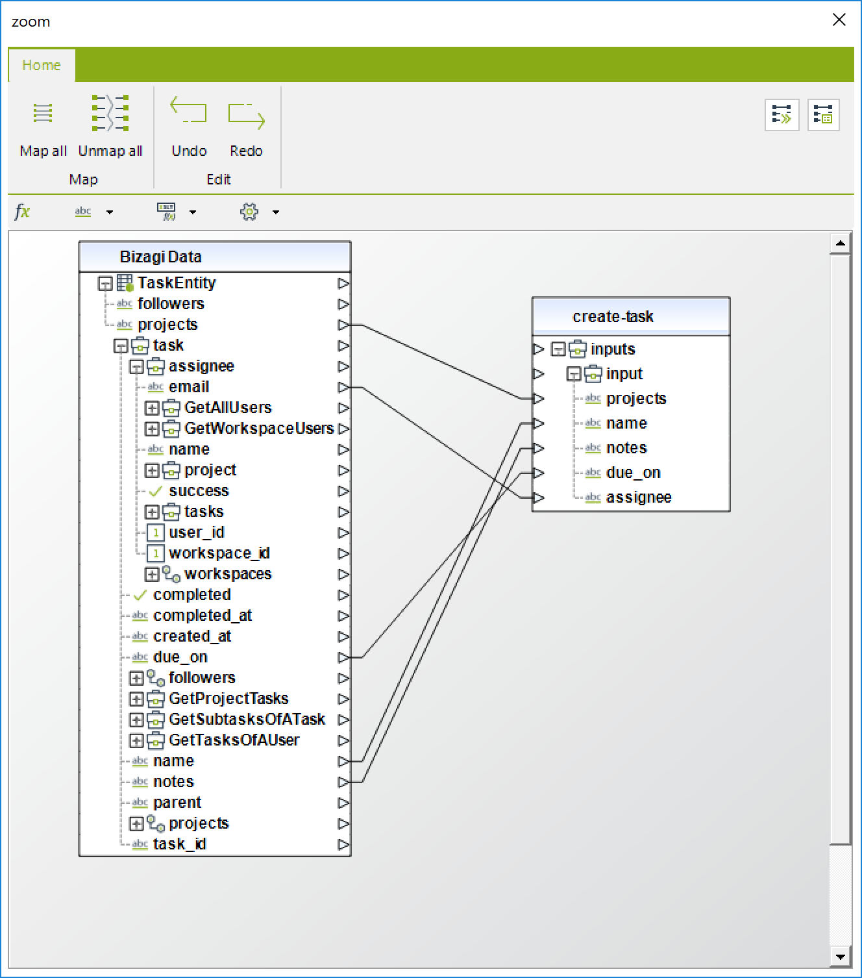This screenshot has width=862, height=978.
Task: Select the task_id attribute
Action: (180, 844)
